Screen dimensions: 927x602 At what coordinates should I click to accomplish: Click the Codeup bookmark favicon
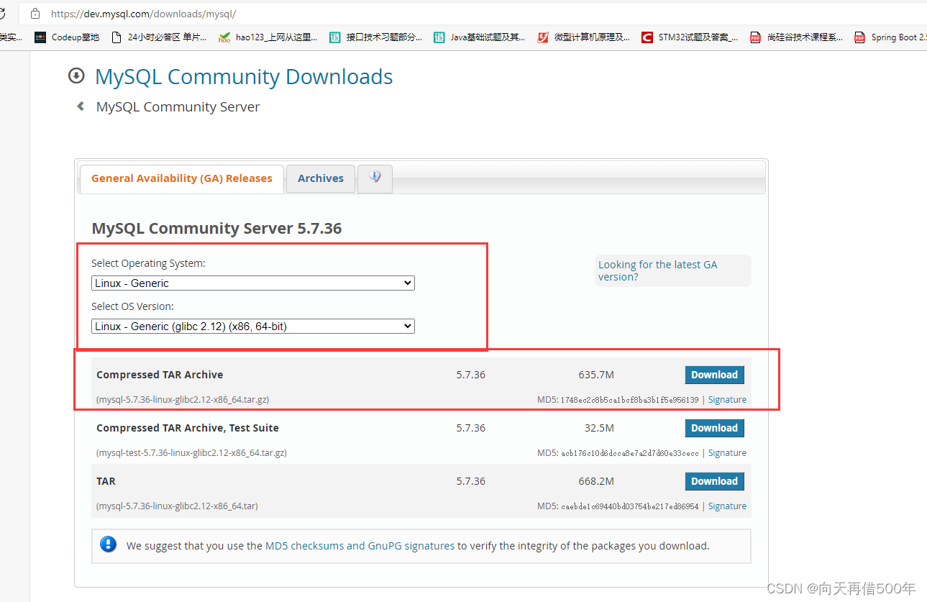coord(40,37)
